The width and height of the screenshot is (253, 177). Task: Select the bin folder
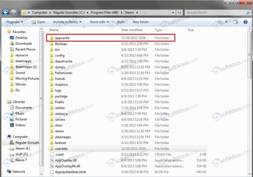pos(127,50)
